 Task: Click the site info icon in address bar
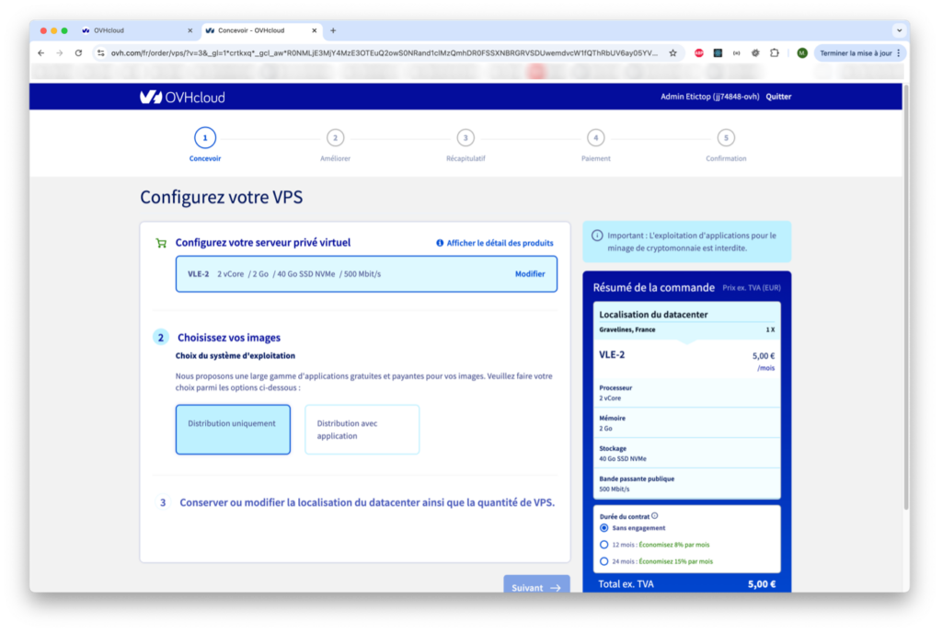pyautogui.click(x=100, y=52)
